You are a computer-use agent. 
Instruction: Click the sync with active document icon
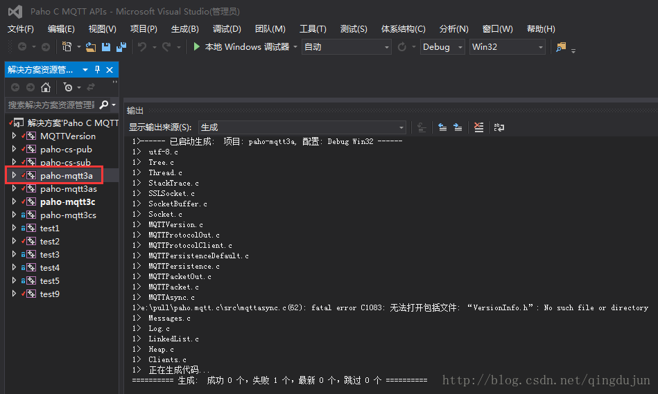[91, 87]
